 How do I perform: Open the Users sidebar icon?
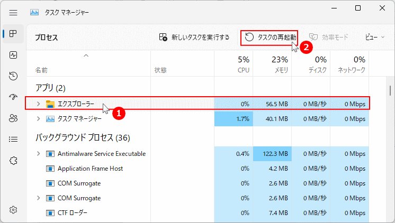(x=13, y=118)
